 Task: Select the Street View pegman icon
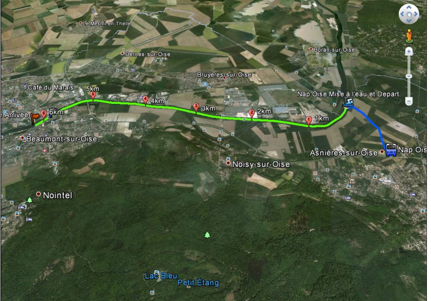(x=409, y=36)
